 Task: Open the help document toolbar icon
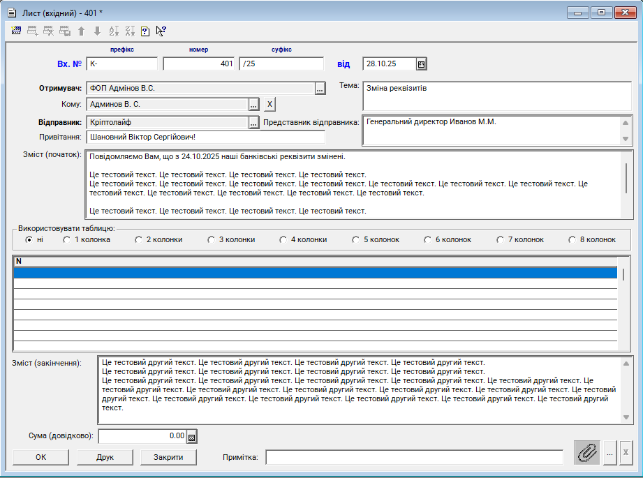(145, 31)
